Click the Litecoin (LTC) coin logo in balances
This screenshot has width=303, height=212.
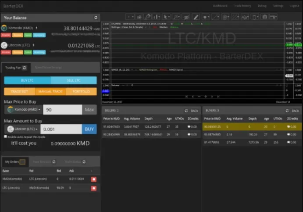(x=4, y=45)
